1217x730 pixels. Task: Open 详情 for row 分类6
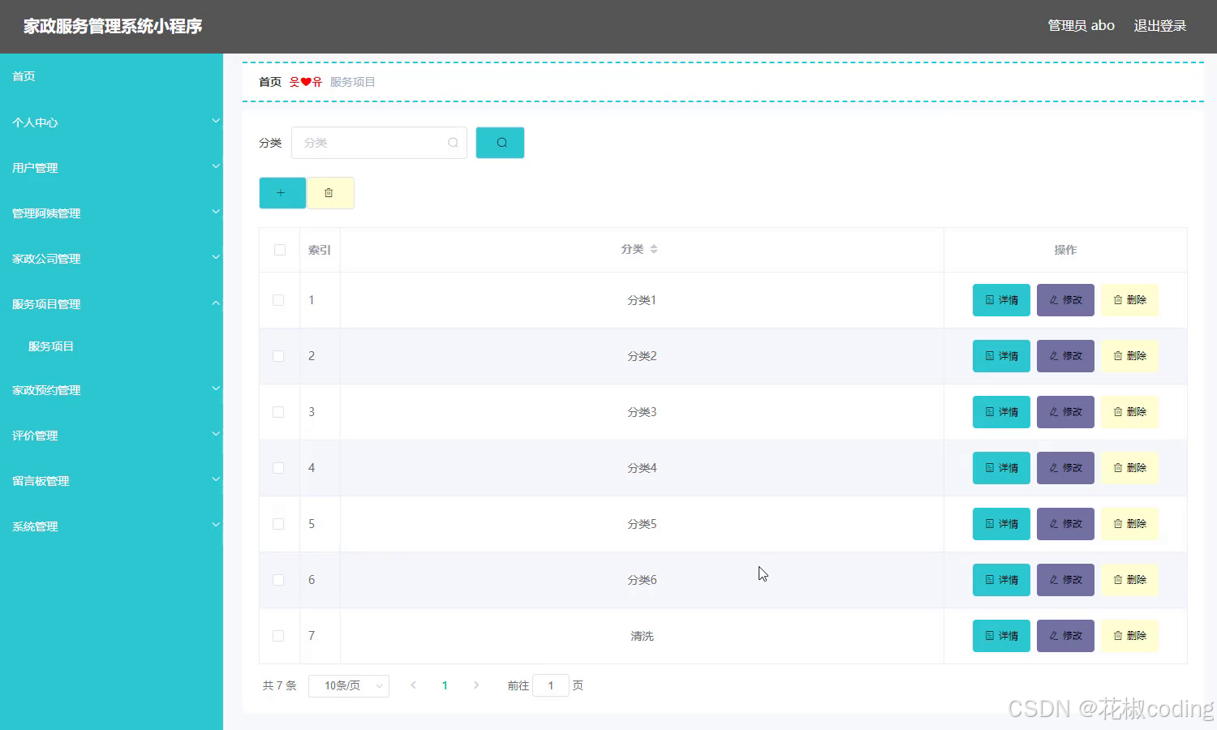1001,580
